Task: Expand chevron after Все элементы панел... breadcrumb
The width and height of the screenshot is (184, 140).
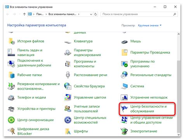Action: point(79,14)
